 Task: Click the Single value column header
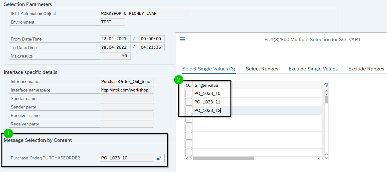pos(206,85)
